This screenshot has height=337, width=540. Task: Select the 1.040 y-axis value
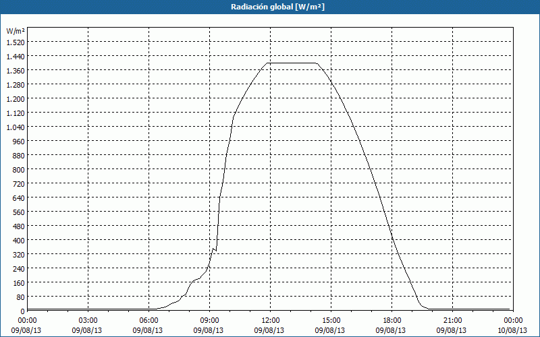click(16, 127)
